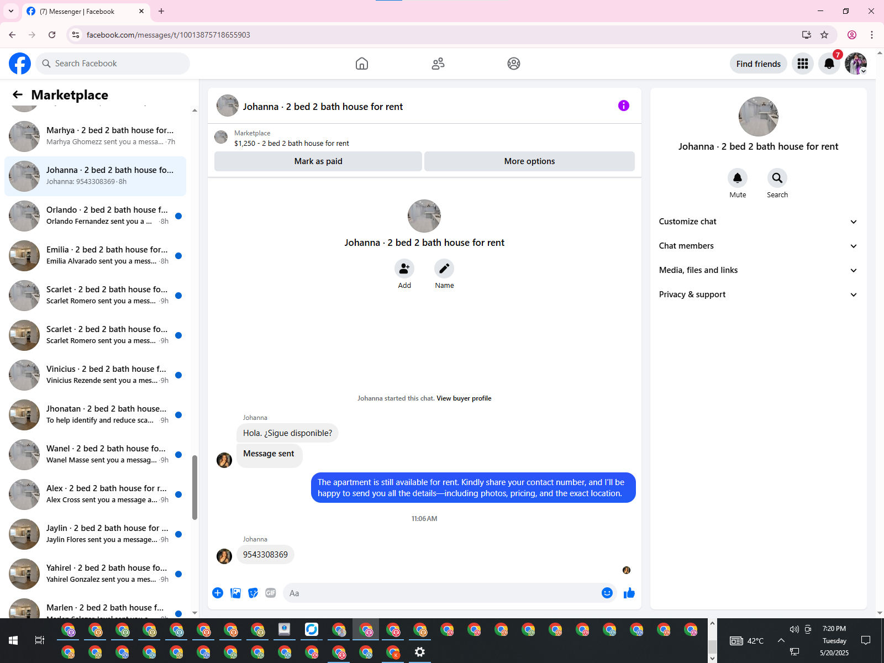Open Yahirel Gonzalez conversation
The image size is (884, 663).
95,574
